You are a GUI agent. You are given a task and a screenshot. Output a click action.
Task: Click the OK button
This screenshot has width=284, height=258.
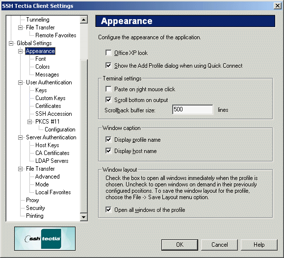point(180,245)
